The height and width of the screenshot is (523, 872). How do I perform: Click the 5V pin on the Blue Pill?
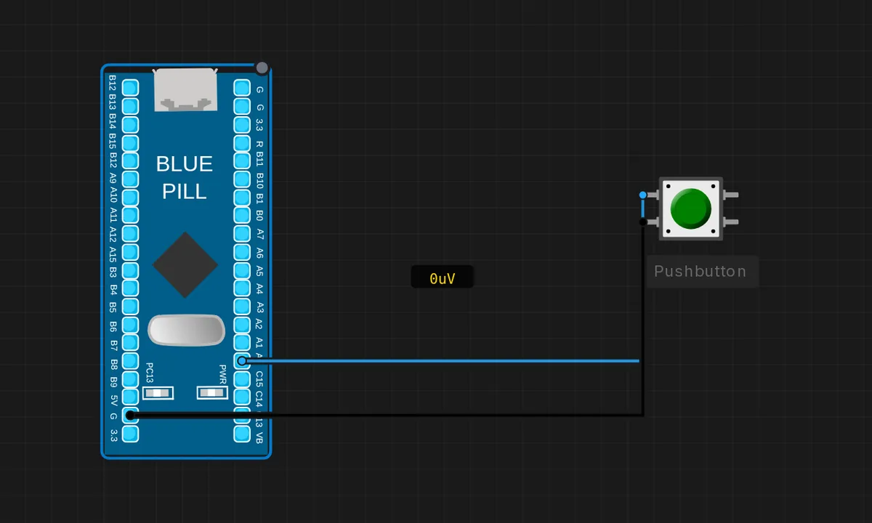coord(130,397)
